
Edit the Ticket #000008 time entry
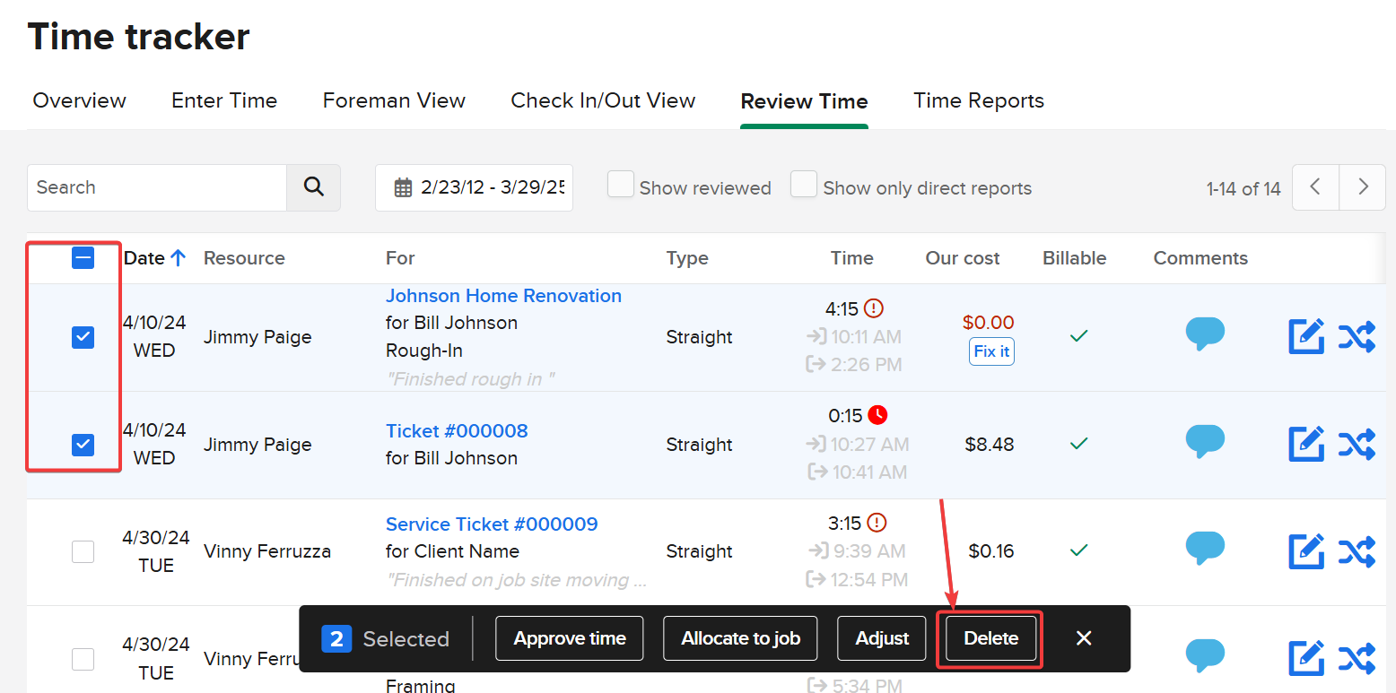click(x=1306, y=444)
